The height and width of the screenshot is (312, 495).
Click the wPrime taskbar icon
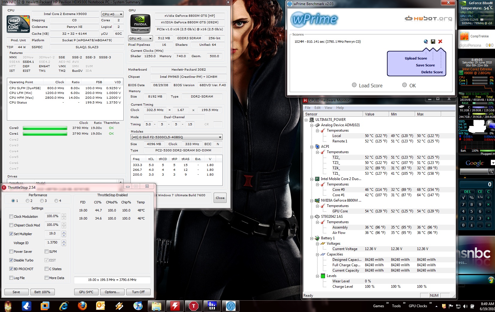click(230, 306)
